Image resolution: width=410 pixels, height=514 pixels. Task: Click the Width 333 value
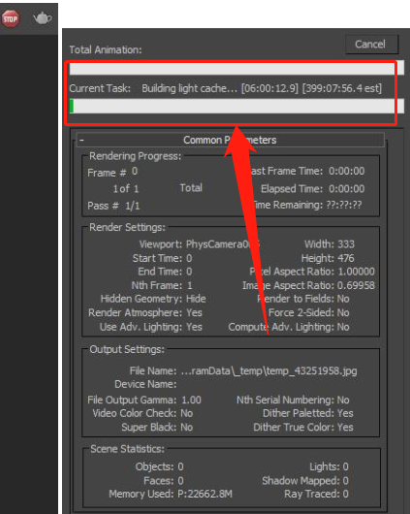346,244
